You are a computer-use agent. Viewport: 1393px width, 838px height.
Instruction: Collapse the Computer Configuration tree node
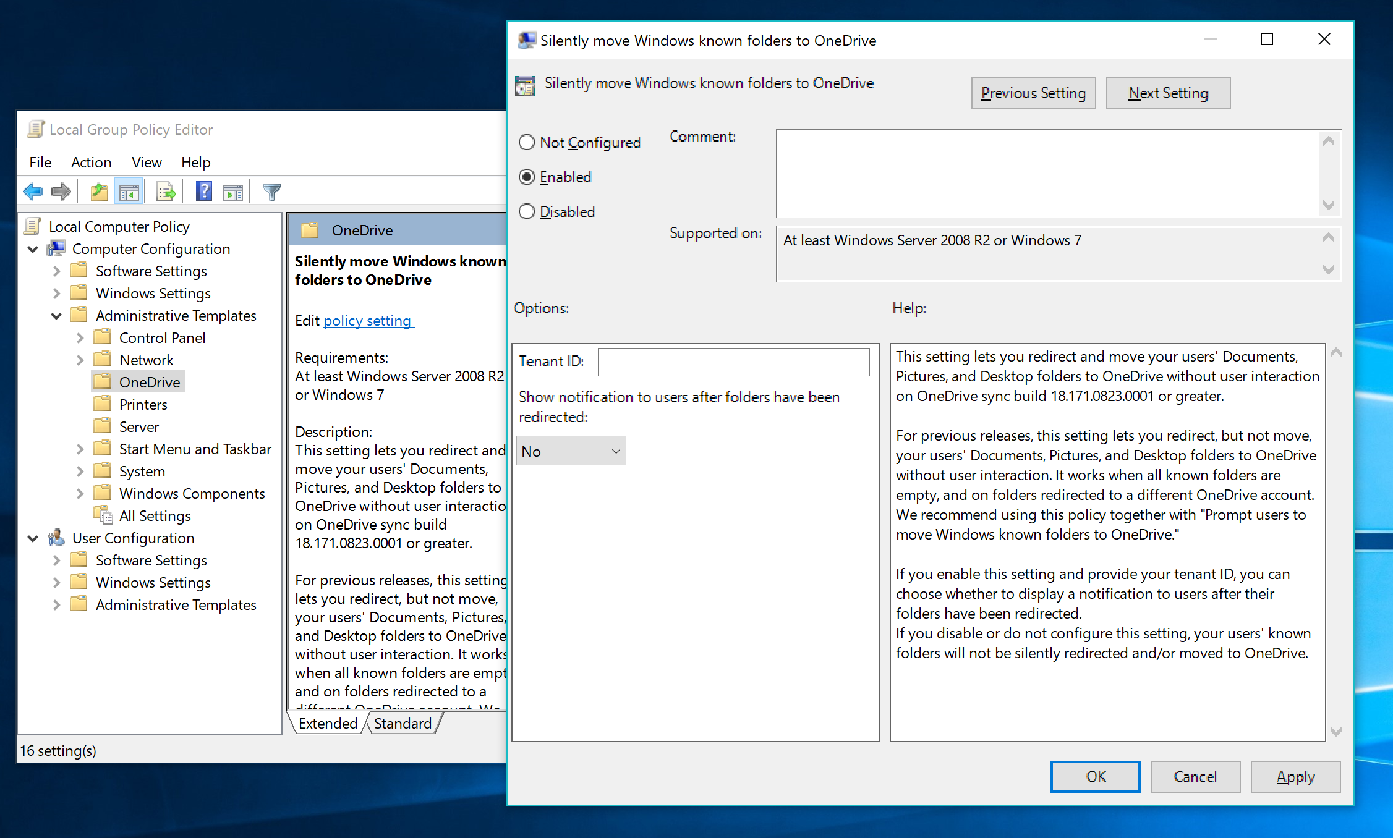[x=33, y=248]
